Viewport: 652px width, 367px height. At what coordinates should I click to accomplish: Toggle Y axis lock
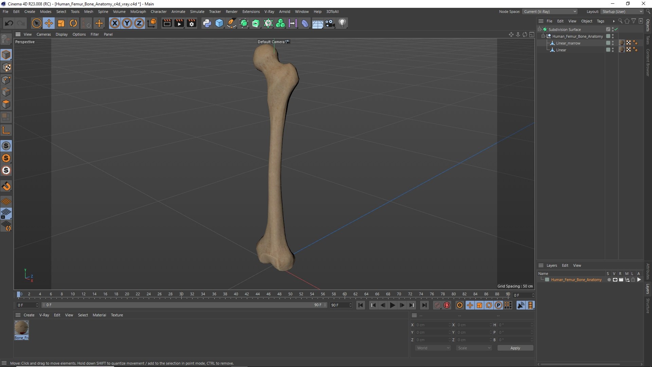coord(127,23)
